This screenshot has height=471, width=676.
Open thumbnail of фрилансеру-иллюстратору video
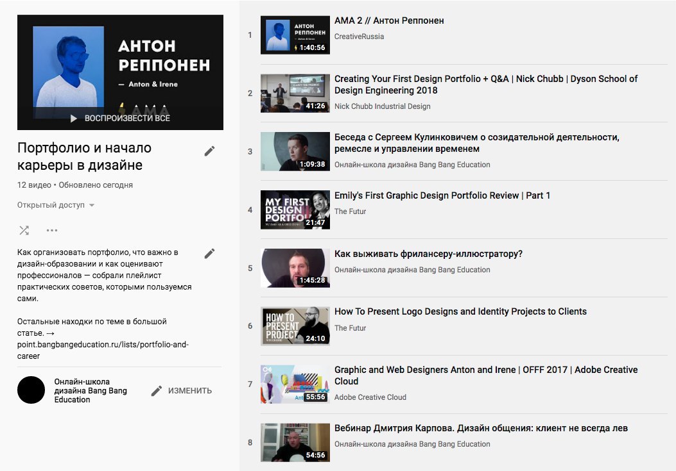point(295,268)
